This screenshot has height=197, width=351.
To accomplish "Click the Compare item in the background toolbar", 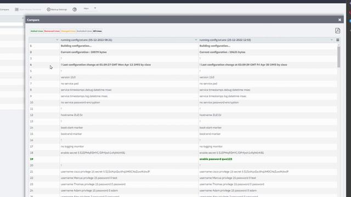I will [4, 9].
